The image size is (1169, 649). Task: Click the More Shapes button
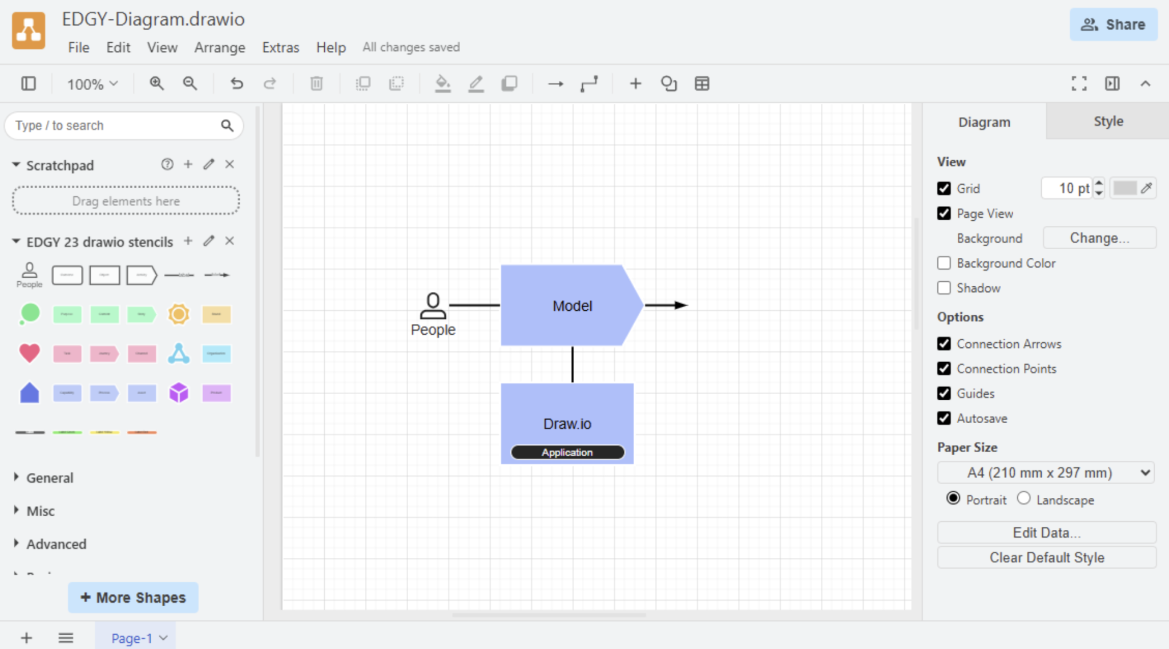(x=133, y=598)
